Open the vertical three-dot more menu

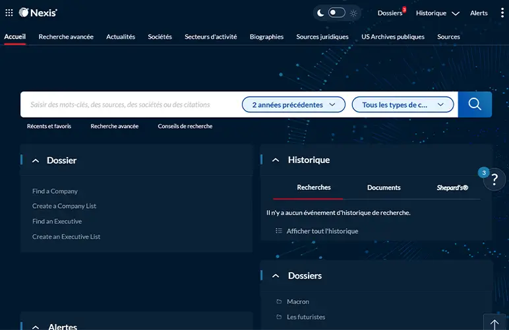[x=502, y=13]
